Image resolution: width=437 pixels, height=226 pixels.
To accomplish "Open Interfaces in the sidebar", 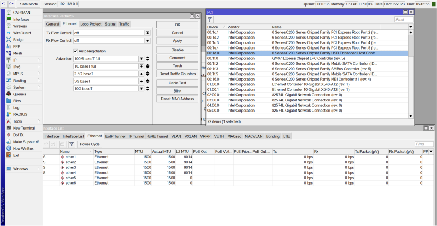I will 21,19.
